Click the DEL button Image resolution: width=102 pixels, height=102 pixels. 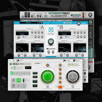click(24, 87)
